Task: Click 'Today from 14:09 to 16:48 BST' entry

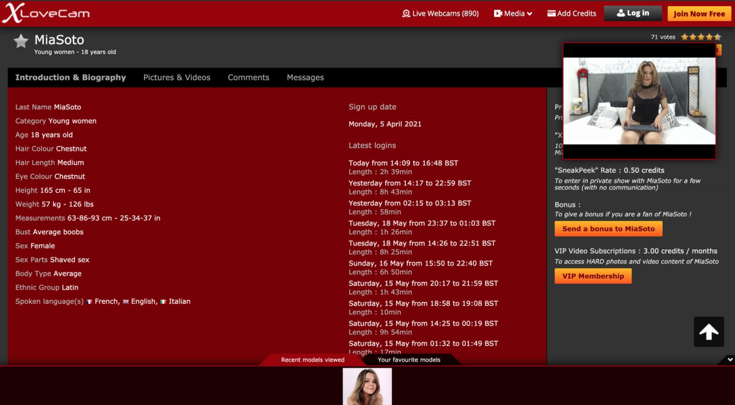Action: click(x=403, y=163)
